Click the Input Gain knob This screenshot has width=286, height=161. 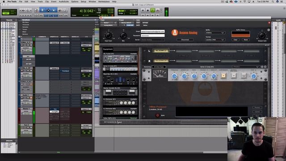pos(109,35)
